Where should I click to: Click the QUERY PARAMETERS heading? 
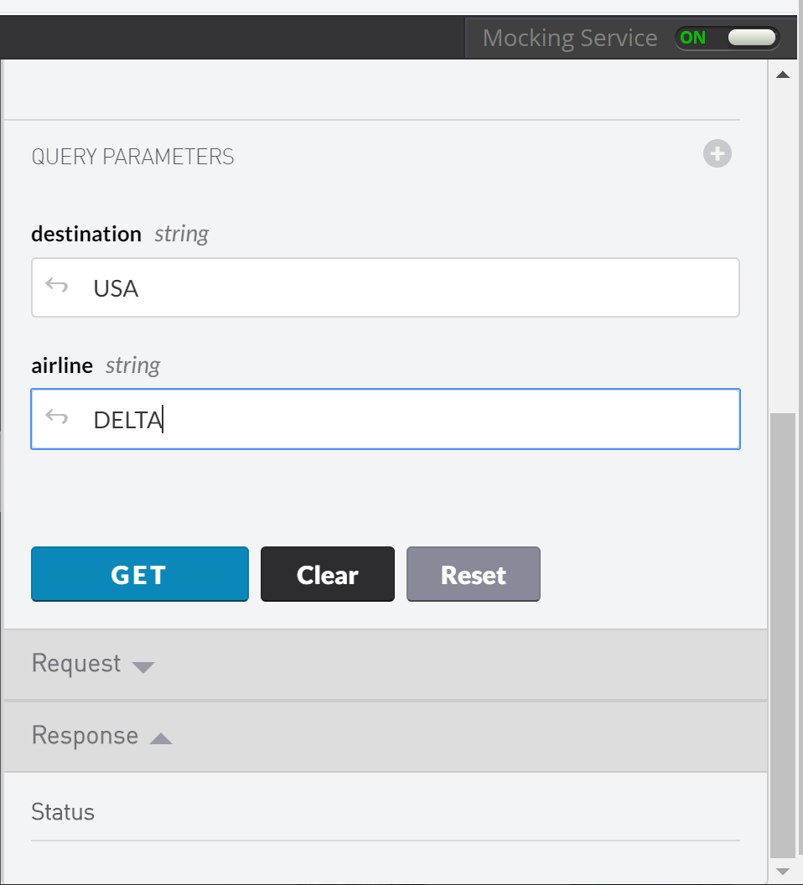point(132,157)
